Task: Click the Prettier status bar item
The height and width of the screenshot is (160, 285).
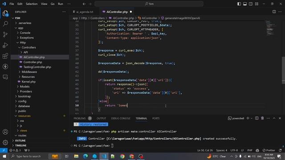Action: coord(269,150)
